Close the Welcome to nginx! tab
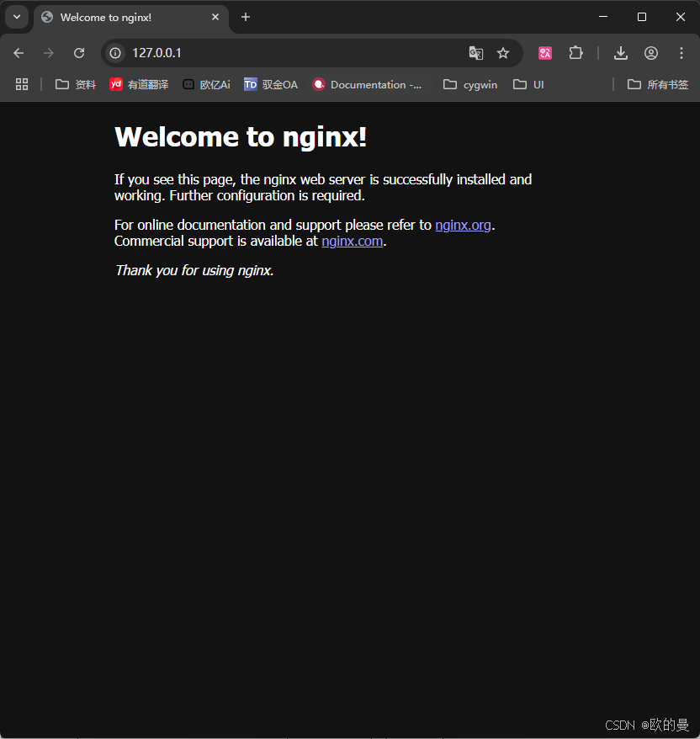Viewport: 700px width, 739px height. [215, 17]
